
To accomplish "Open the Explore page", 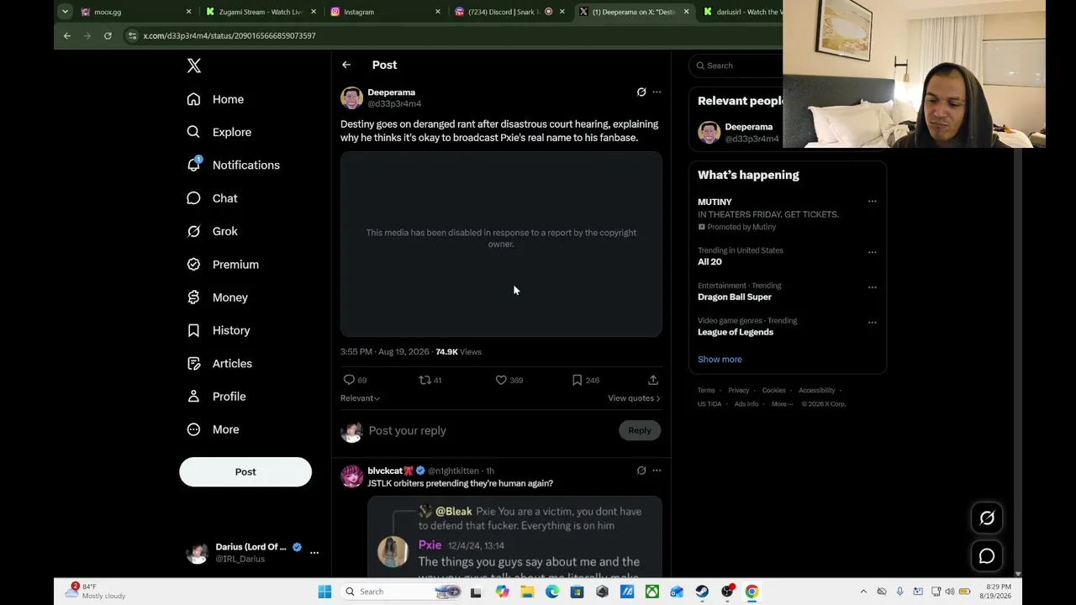I will click(x=219, y=132).
